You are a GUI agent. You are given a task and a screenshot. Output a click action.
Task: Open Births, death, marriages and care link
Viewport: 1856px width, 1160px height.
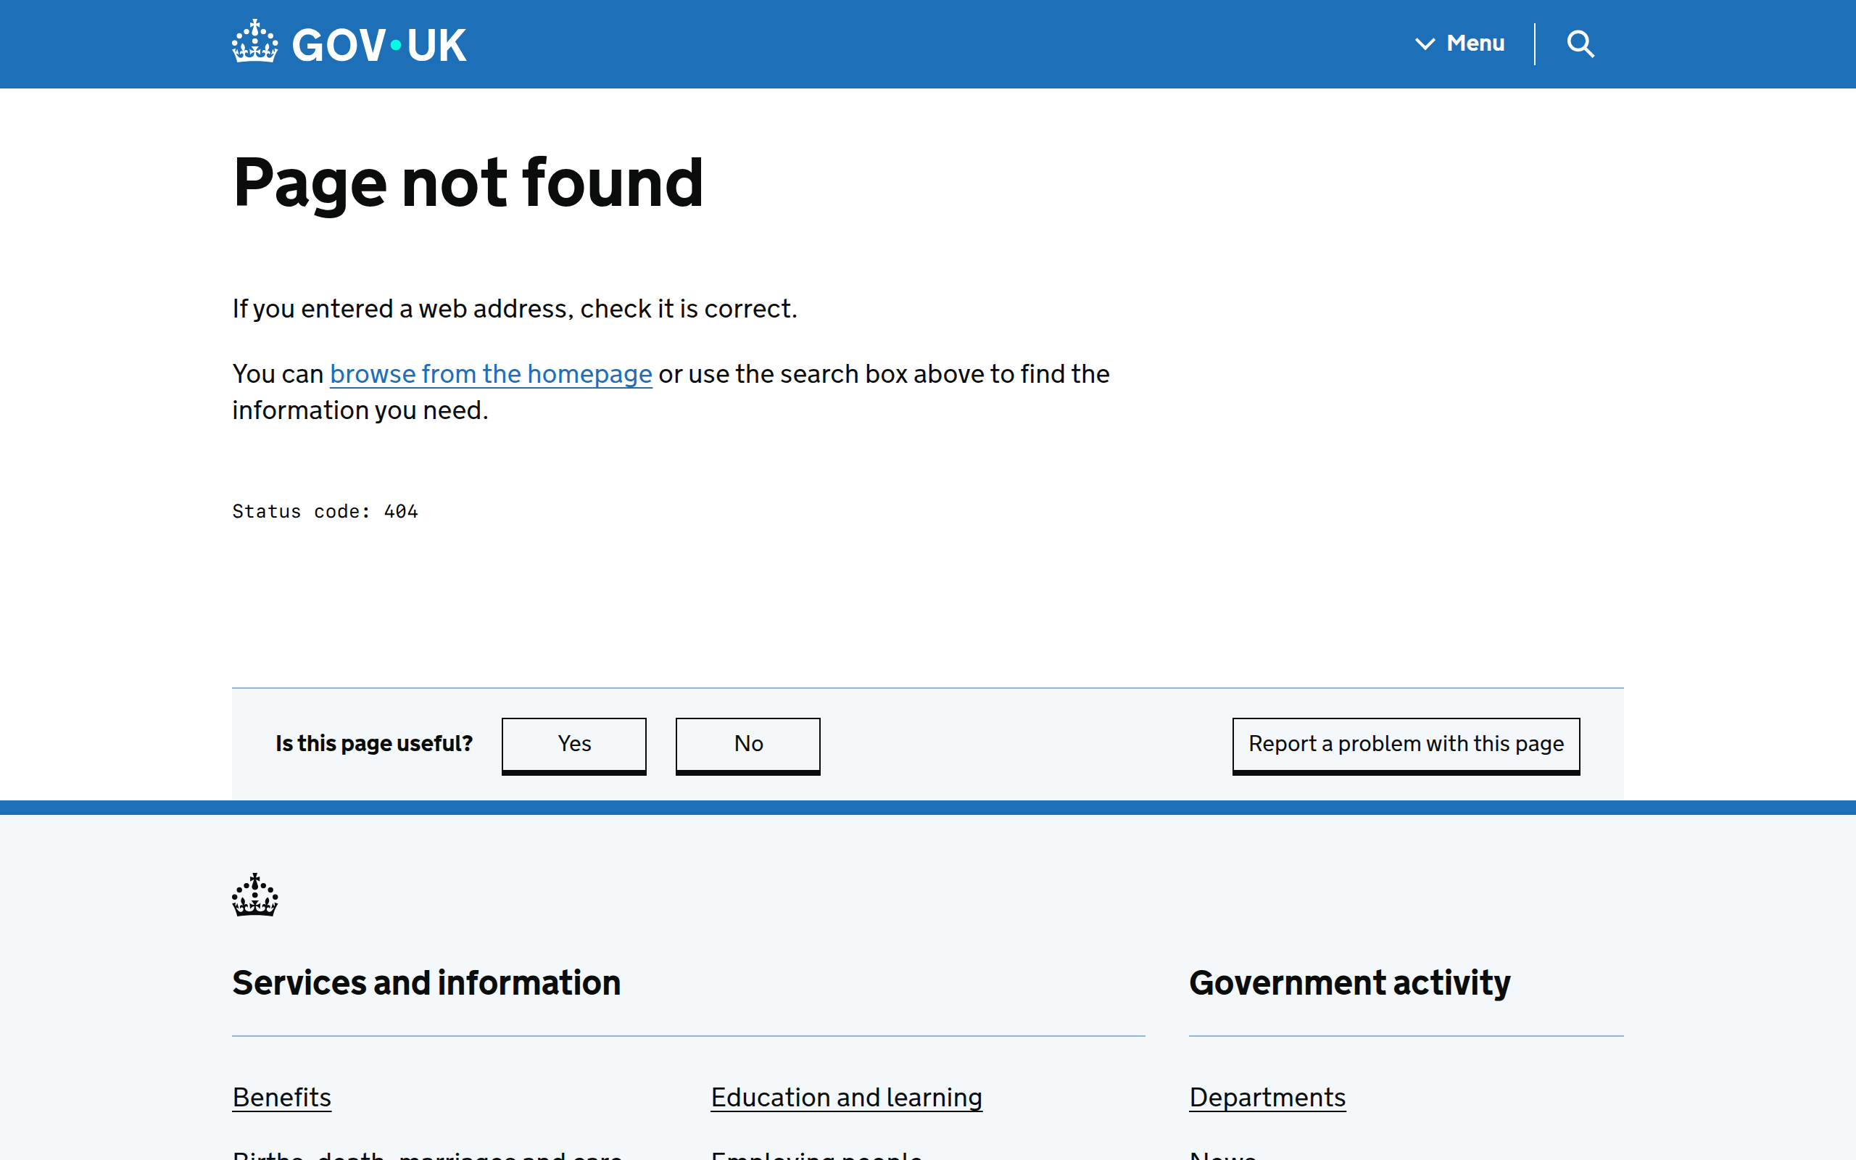(x=426, y=1156)
